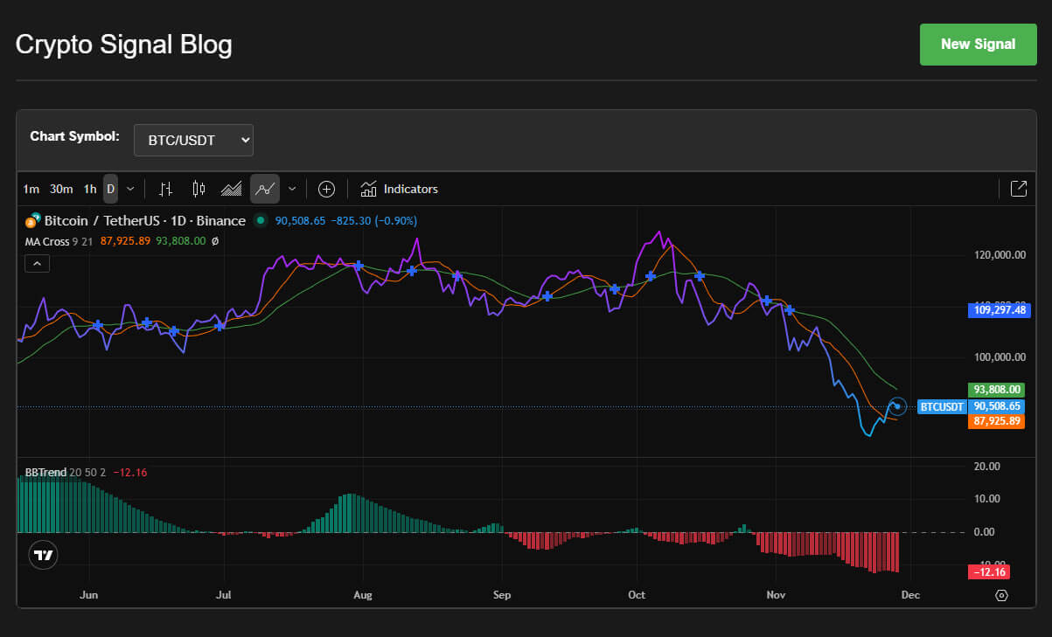Open the BTC/USDT chart symbol dropdown
Image resolution: width=1052 pixels, height=637 pixels.
pos(193,140)
